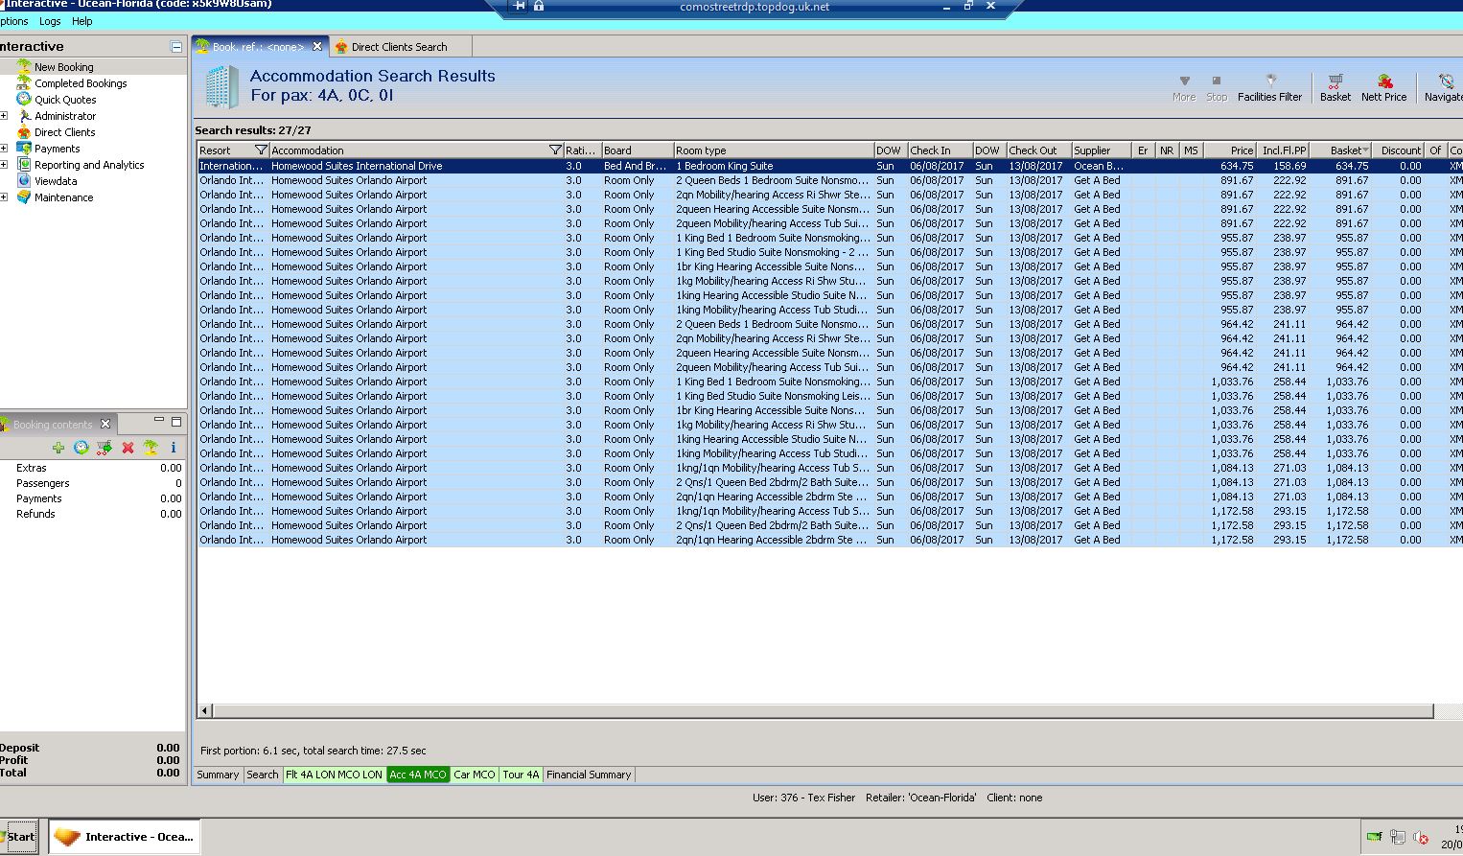Sort results by Room type column header
Image resolution: width=1463 pixels, height=856 pixels.
[773, 150]
